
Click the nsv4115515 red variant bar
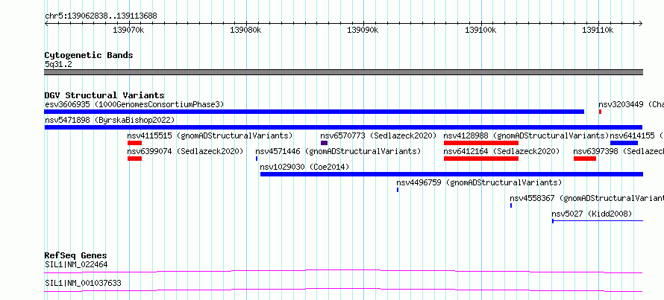[134, 143]
